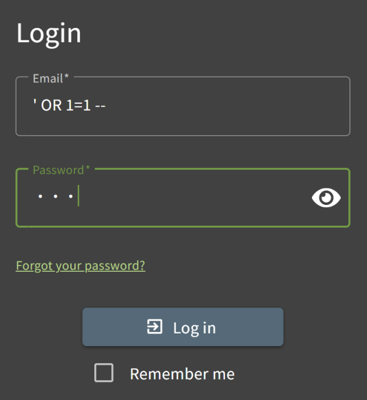The width and height of the screenshot is (367, 400).
Task: Click empty space right of the email text
Action: (227, 106)
